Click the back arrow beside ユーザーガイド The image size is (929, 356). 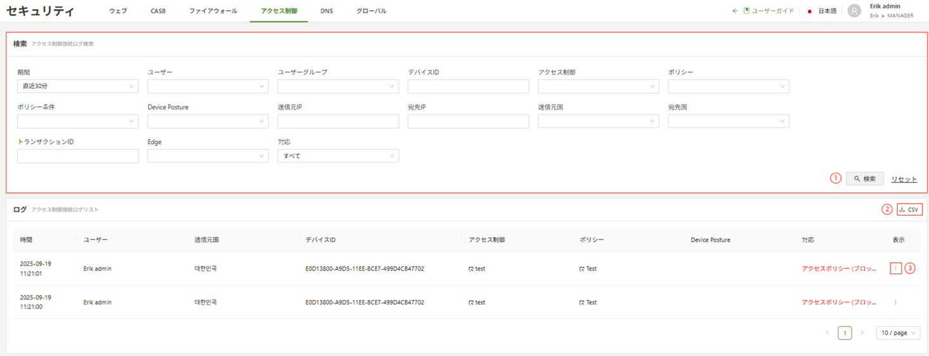[x=735, y=11]
